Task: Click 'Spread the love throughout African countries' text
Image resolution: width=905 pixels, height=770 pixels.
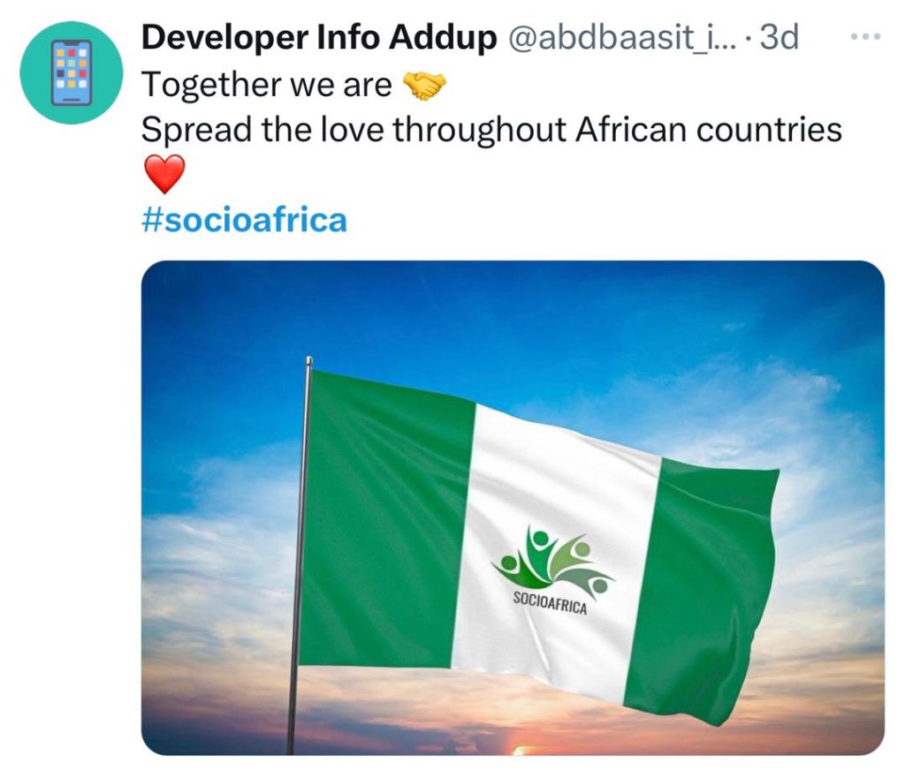Action: click(491, 129)
